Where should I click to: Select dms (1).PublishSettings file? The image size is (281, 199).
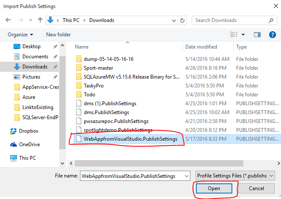click(110, 104)
